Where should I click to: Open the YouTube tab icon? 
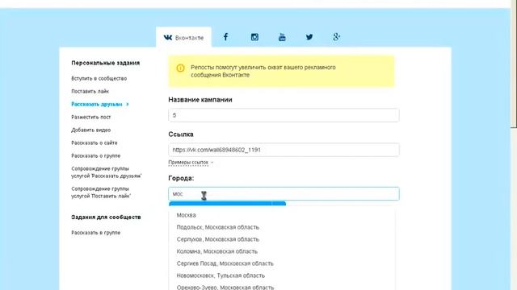tap(282, 37)
